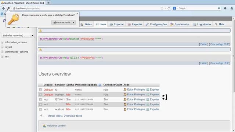Export the Qualquer localhost user
The width and height of the screenshot is (235, 132).
[153, 95]
